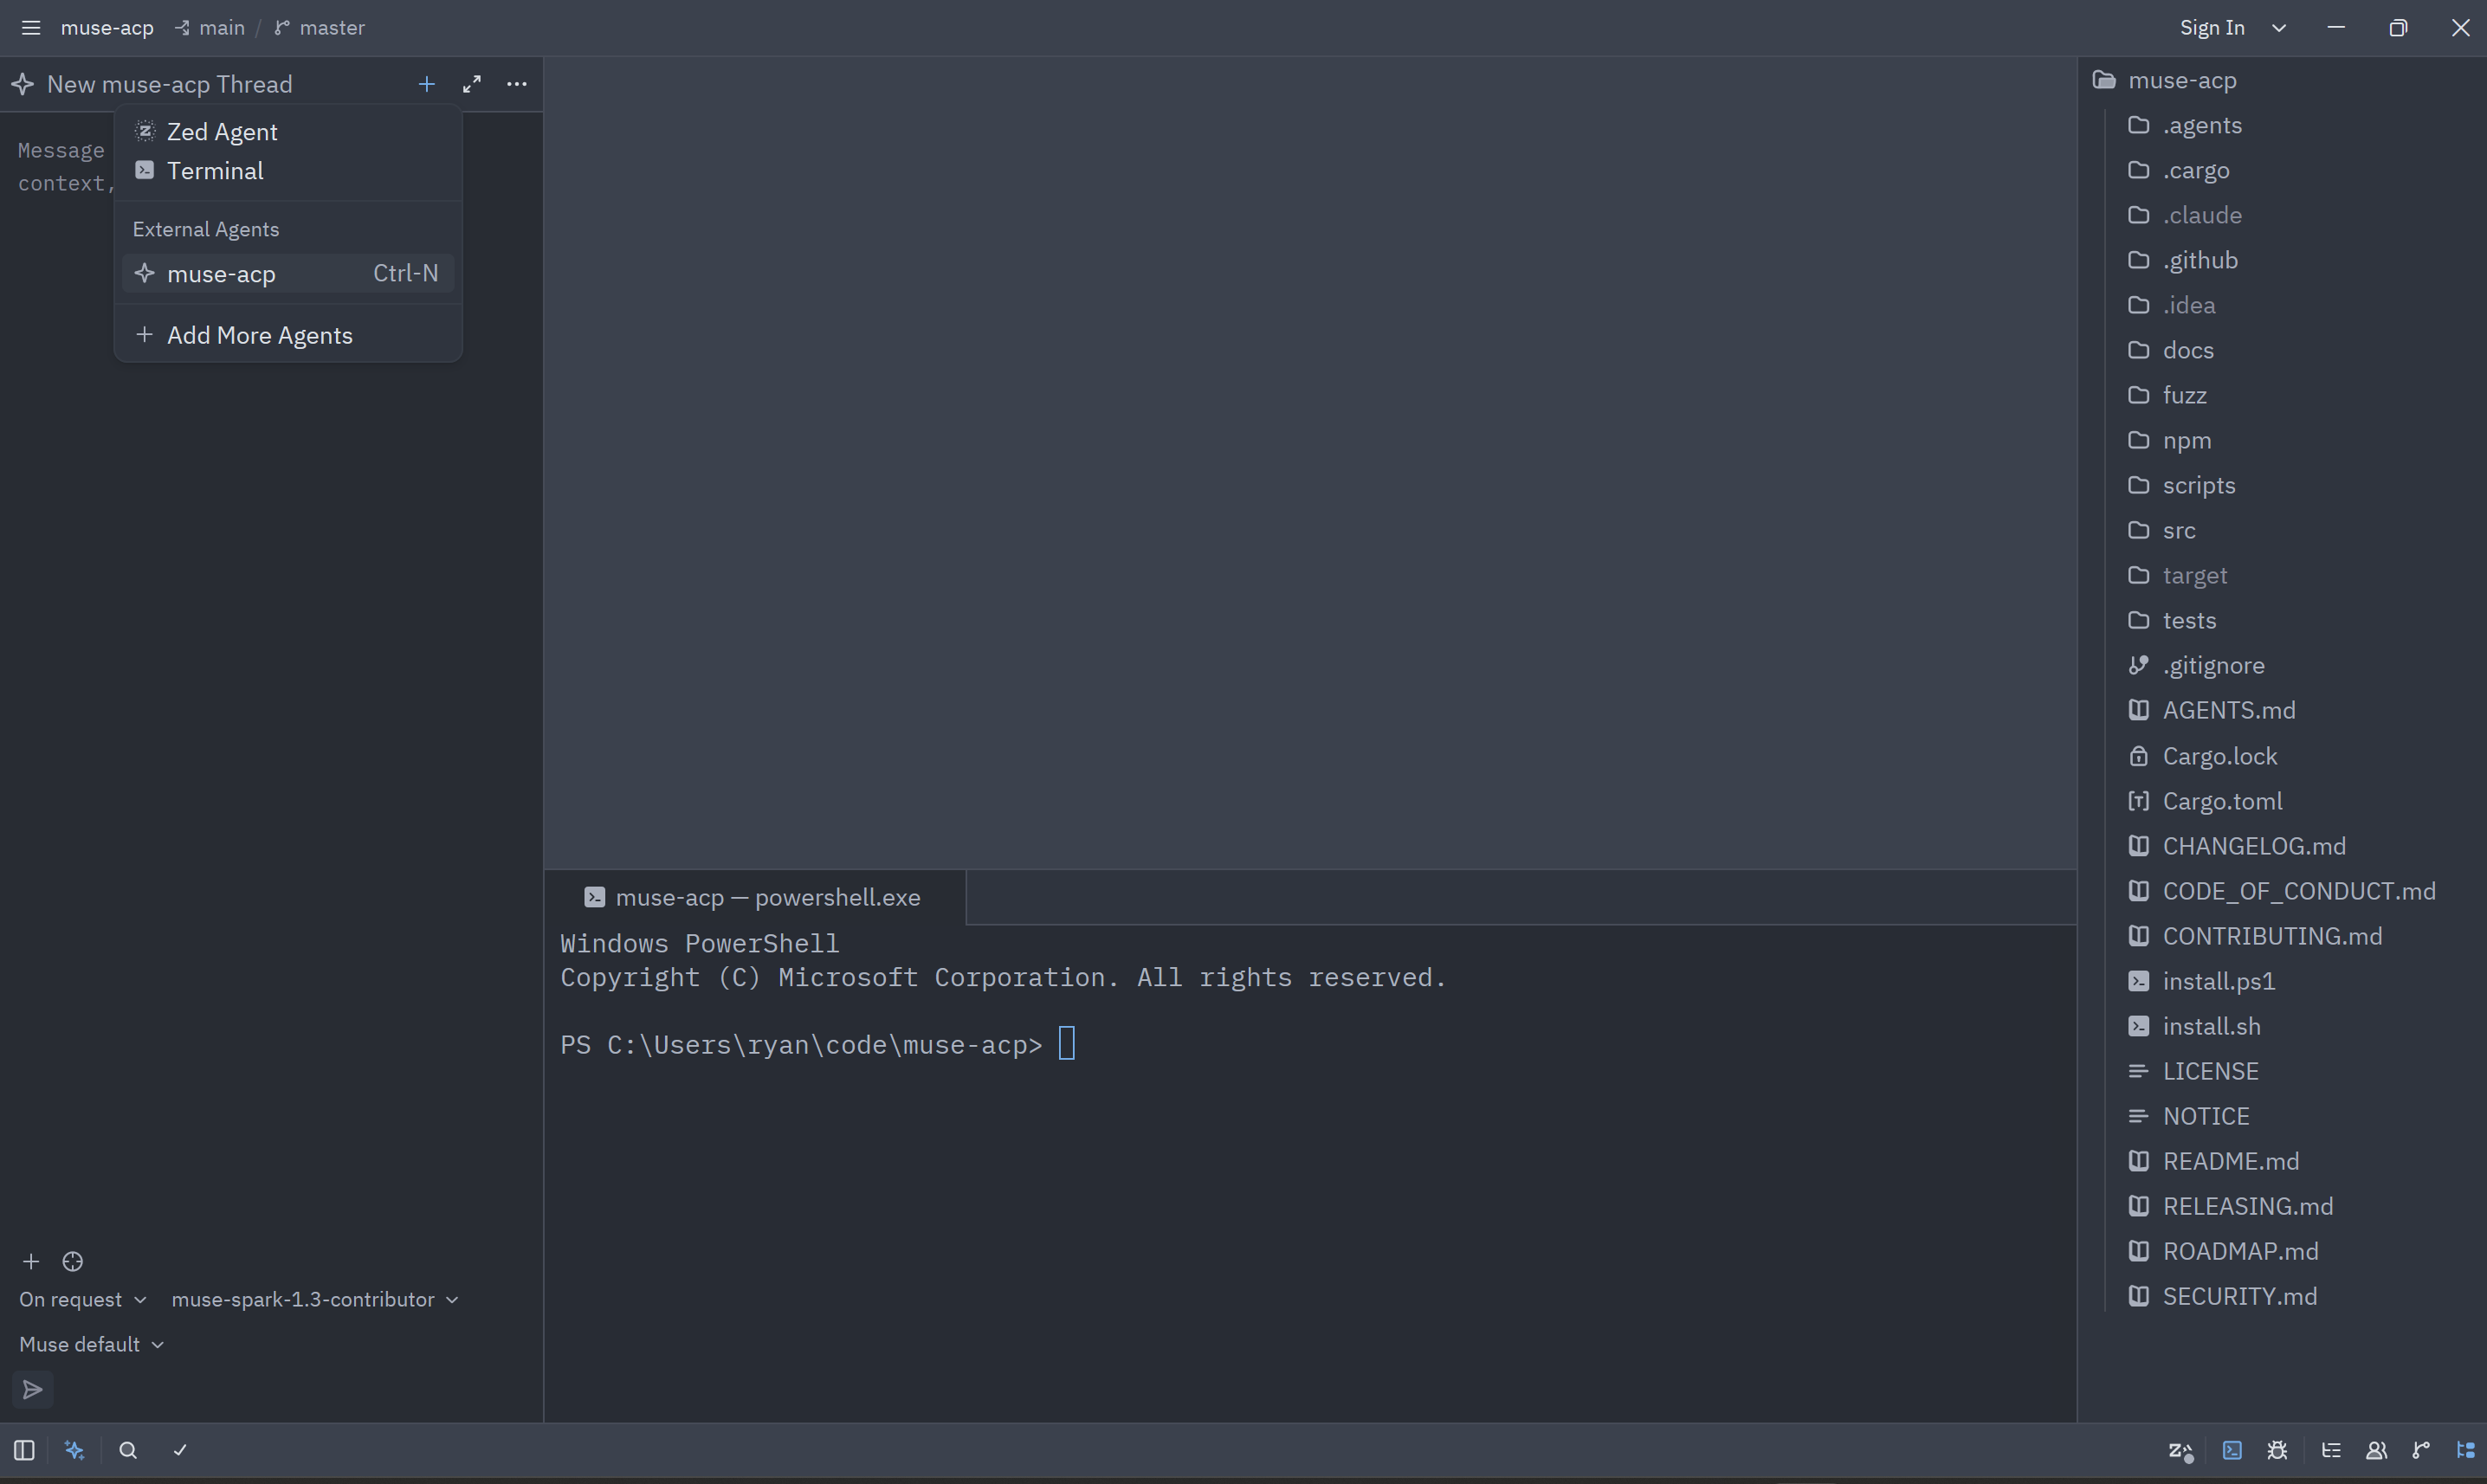This screenshot has width=2487, height=1484.
Task: Click the crosshair follow-agent icon
Action: coord(73,1262)
